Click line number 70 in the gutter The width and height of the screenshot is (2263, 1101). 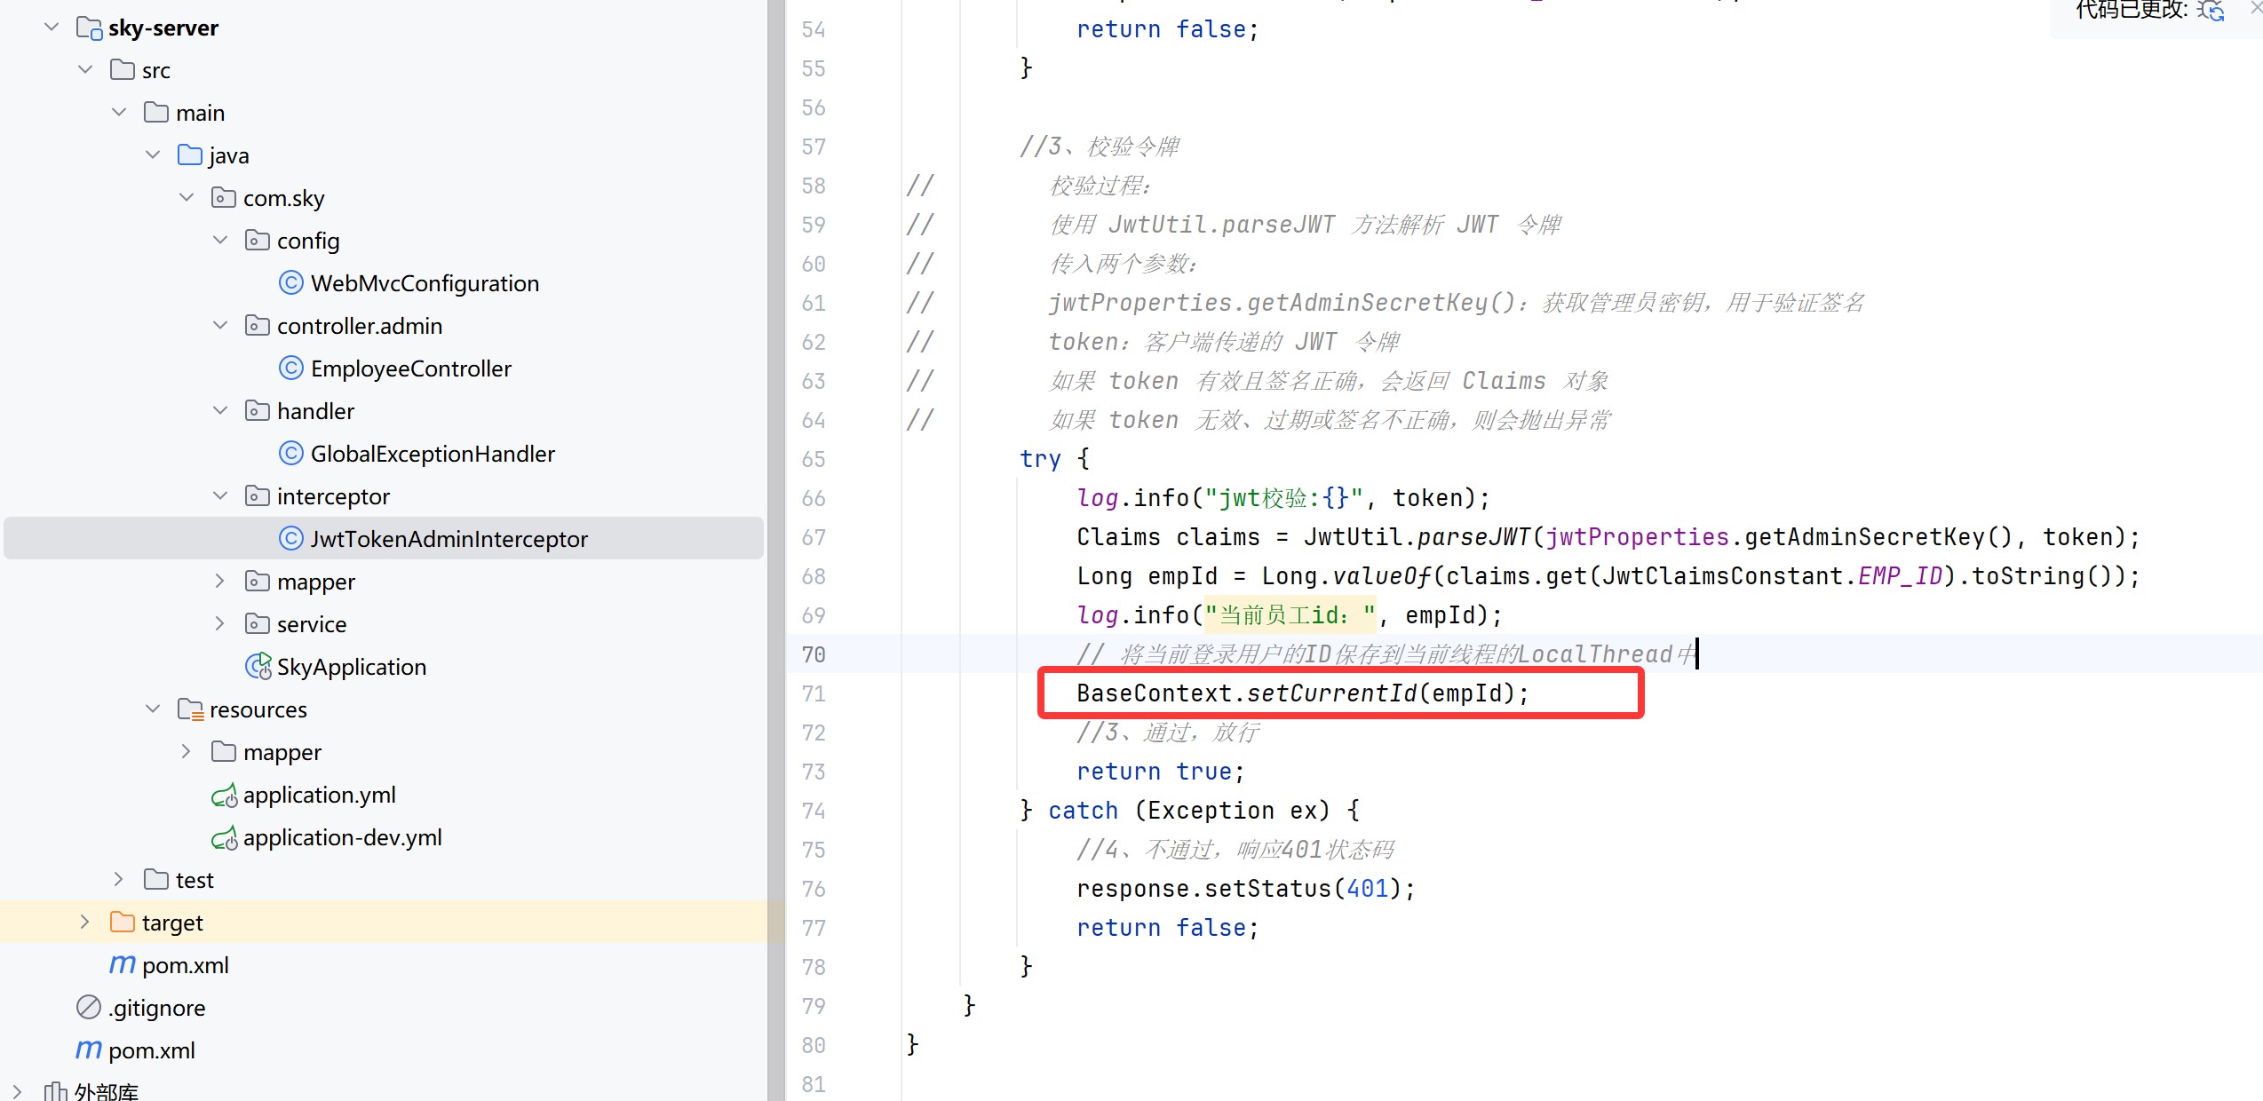814,654
